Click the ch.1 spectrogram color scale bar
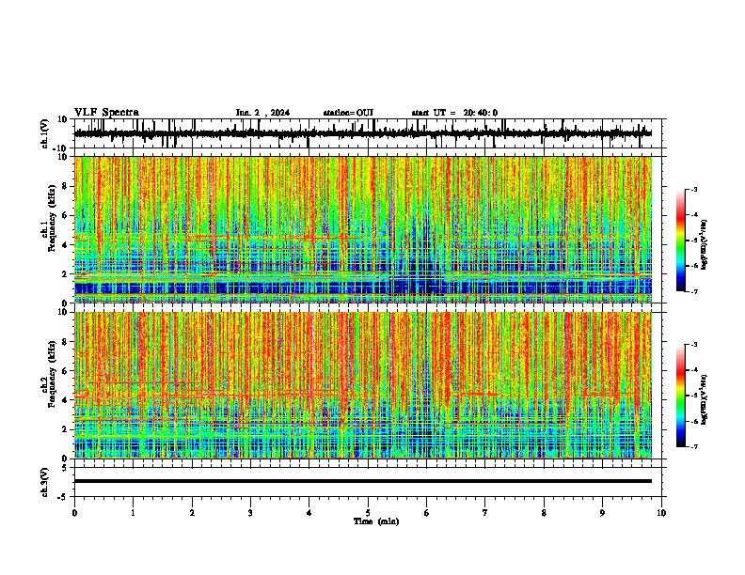Screen dimensions: 745x575 click(x=681, y=240)
